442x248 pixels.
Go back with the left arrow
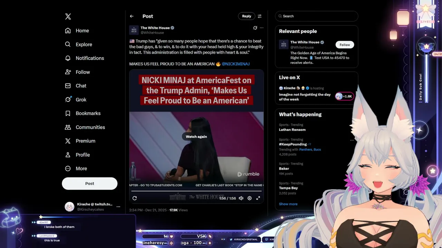(132, 16)
